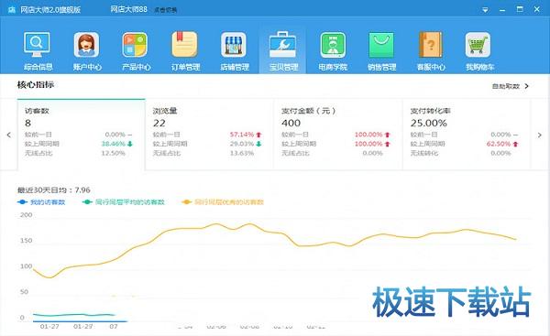The height and width of the screenshot is (336, 550).
Task: Open 电商学院 green teacher icon
Action: tap(333, 45)
